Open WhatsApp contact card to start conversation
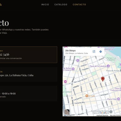This screenshot has width=121, height=121. (x=29, y=54)
